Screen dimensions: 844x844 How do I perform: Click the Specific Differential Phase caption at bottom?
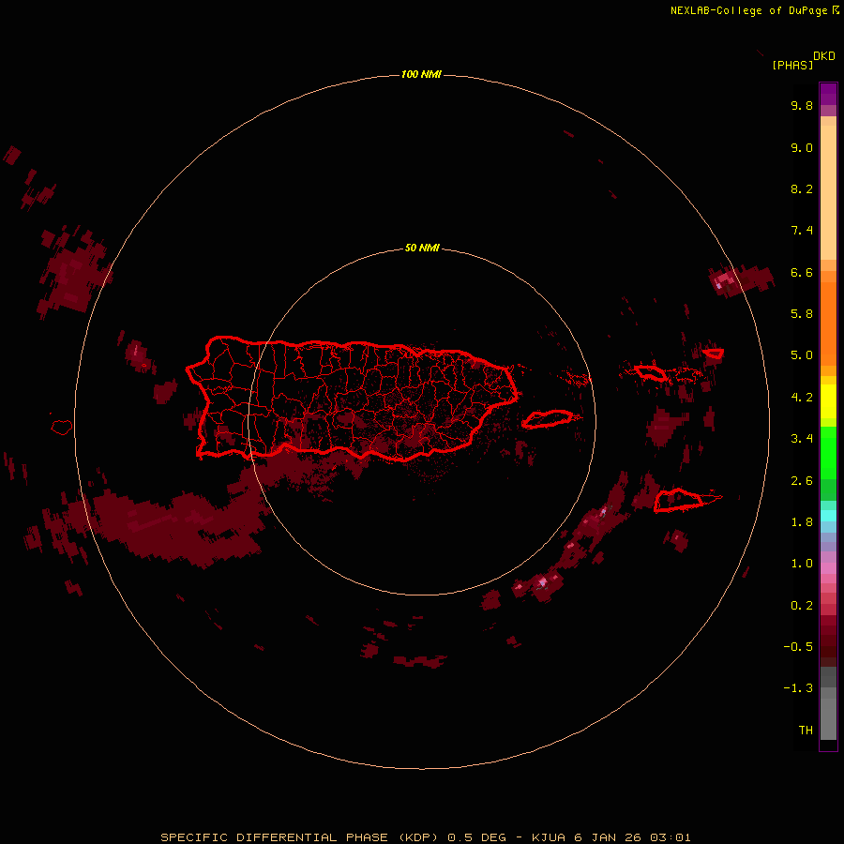425,837
